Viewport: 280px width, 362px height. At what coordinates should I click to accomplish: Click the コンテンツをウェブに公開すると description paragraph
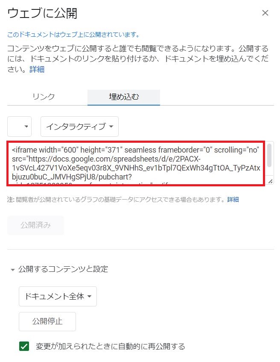(138, 59)
